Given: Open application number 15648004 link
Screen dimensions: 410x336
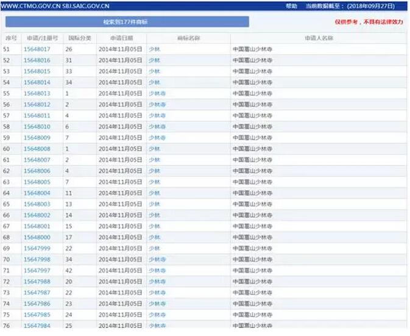Looking at the screenshot, I should click(37, 193).
